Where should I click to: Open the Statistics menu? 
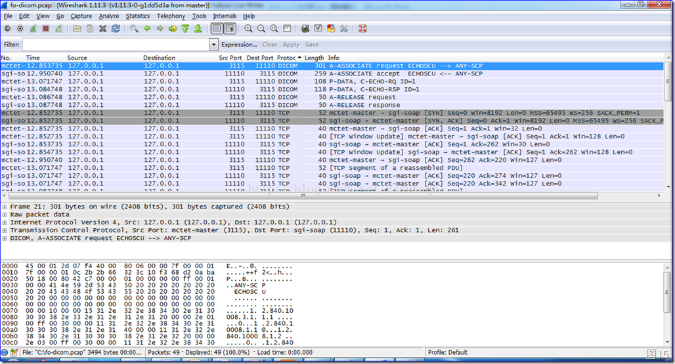coord(138,16)
